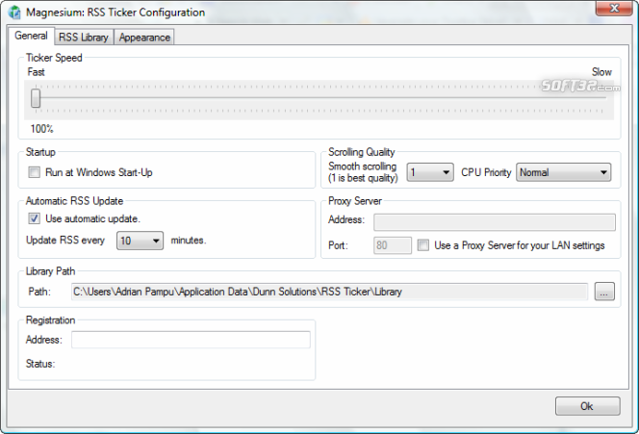Viewport: 639px width, 434px height.
Task: Close the RSS Ticker Configuration window
Action: coord(614,8)
